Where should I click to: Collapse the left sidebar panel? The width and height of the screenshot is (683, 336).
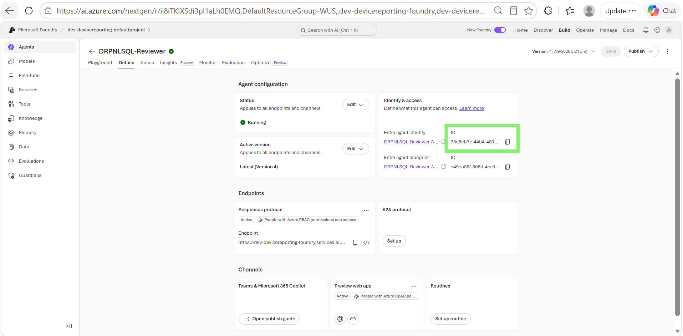69,326
